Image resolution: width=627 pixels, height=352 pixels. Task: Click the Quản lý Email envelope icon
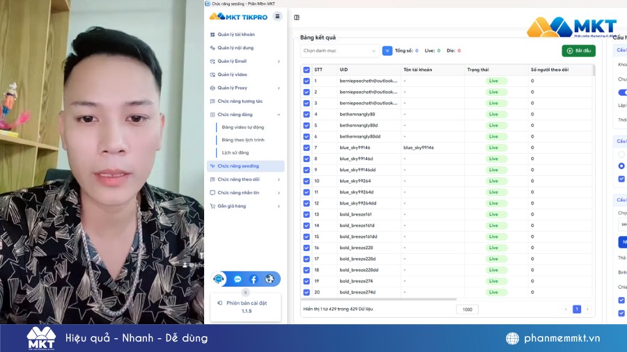pos(212,61)
